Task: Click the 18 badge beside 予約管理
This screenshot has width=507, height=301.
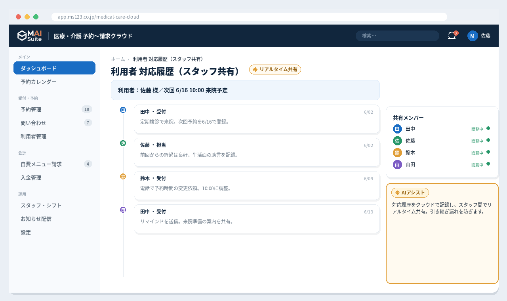Action: 87,109
